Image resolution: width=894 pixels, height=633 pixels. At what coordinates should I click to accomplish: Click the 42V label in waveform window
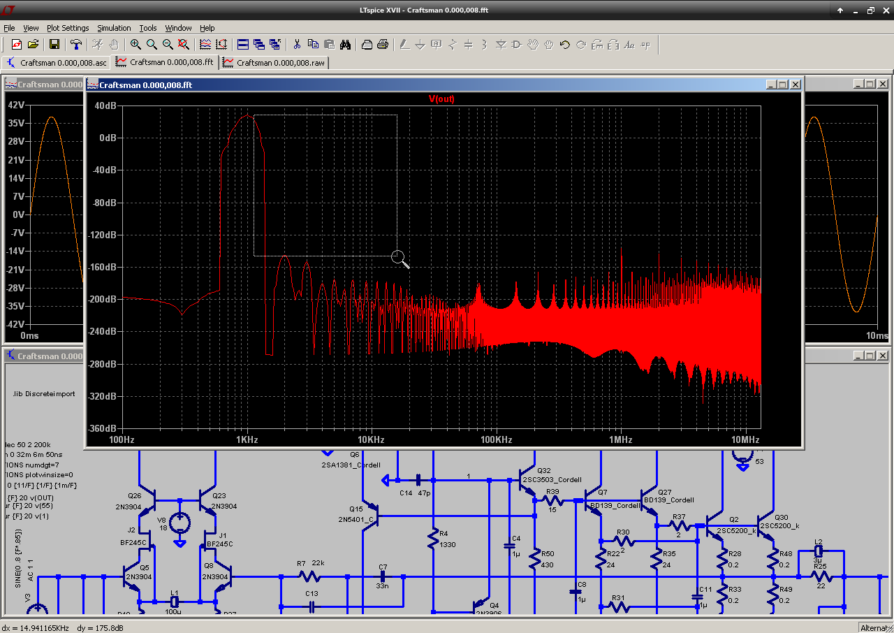(x=16, y=105)
